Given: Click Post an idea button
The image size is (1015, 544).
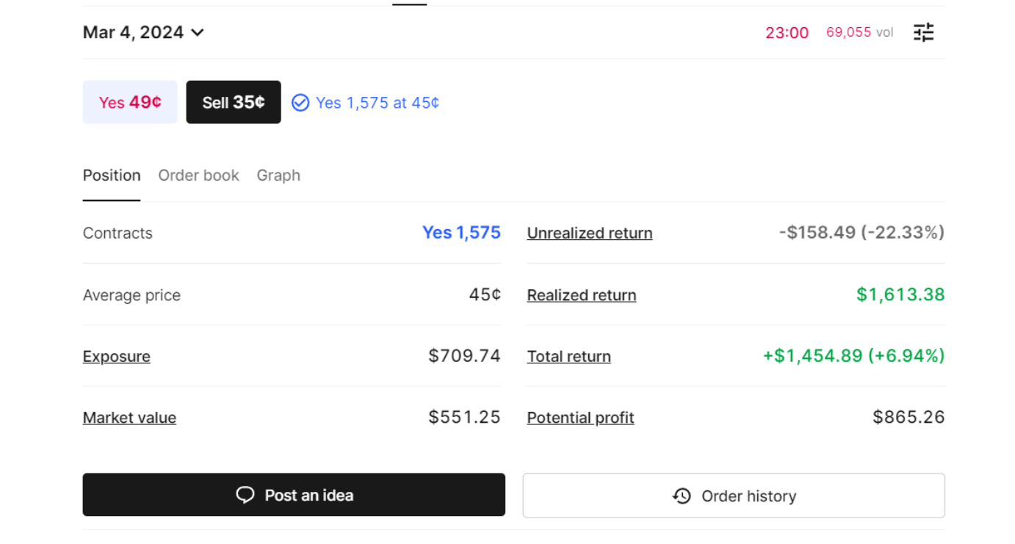Looking at the screenshot, I should 294,495.
